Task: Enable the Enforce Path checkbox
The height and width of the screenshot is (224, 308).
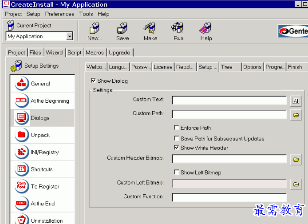Action: pos(176,127)
